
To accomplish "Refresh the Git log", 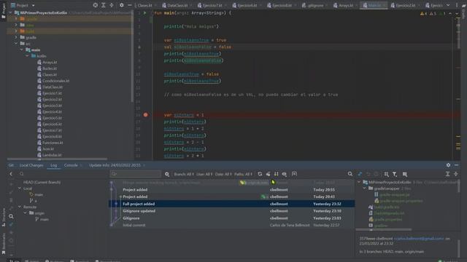I will coord(260,174).
